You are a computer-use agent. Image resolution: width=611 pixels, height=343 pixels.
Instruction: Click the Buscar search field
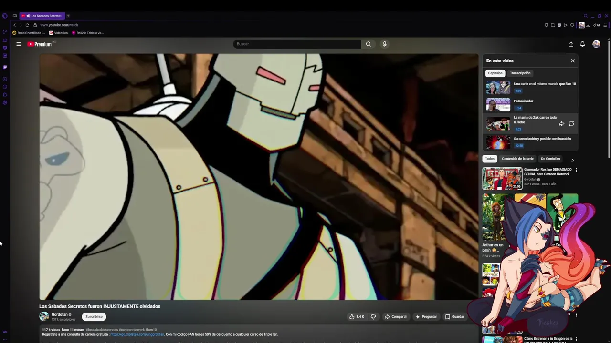297,44
